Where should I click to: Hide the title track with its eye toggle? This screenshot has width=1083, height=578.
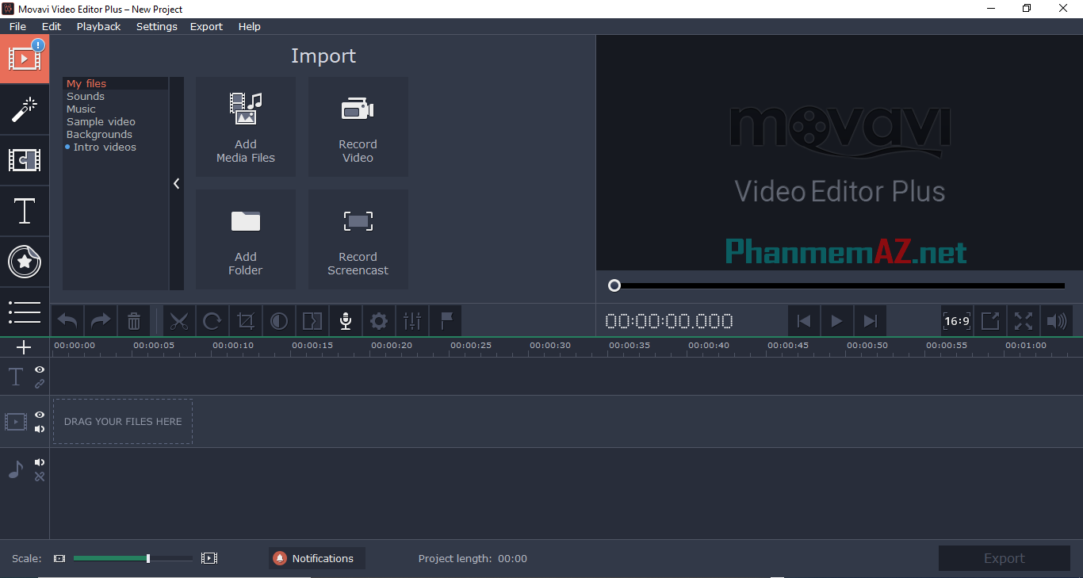[x=39, y=369]
